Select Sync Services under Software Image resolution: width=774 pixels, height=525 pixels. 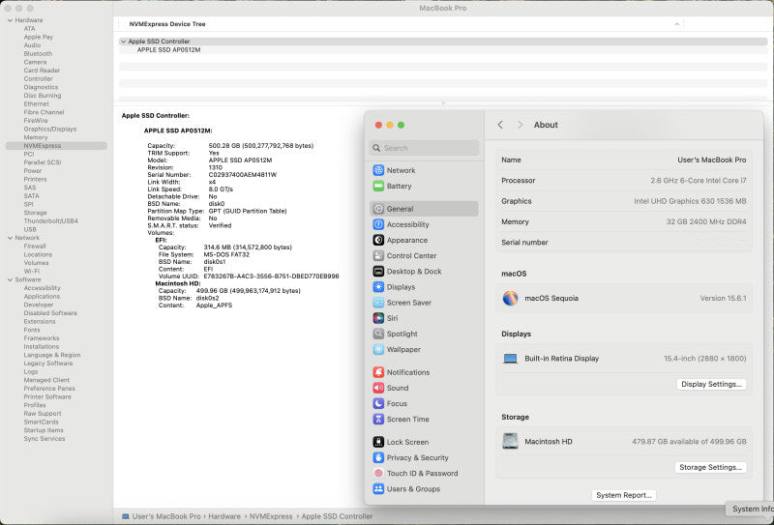tap(45, 439)
